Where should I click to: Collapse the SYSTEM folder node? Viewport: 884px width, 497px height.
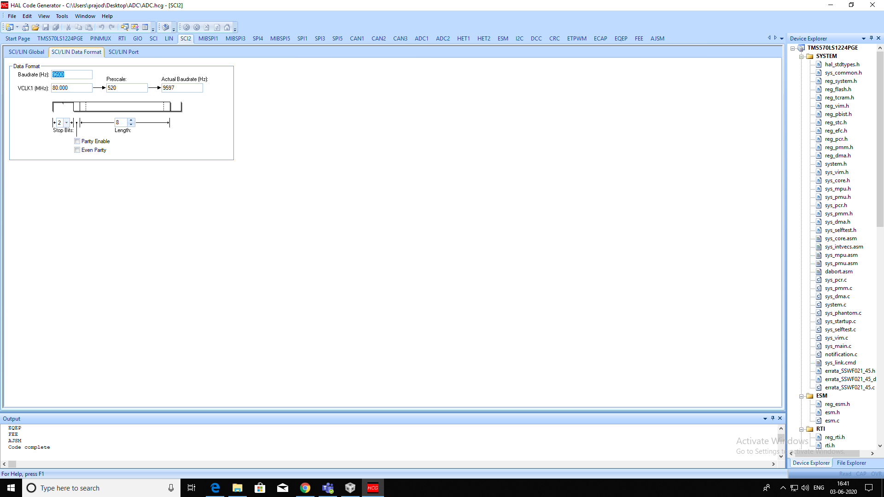click(802, 56)
